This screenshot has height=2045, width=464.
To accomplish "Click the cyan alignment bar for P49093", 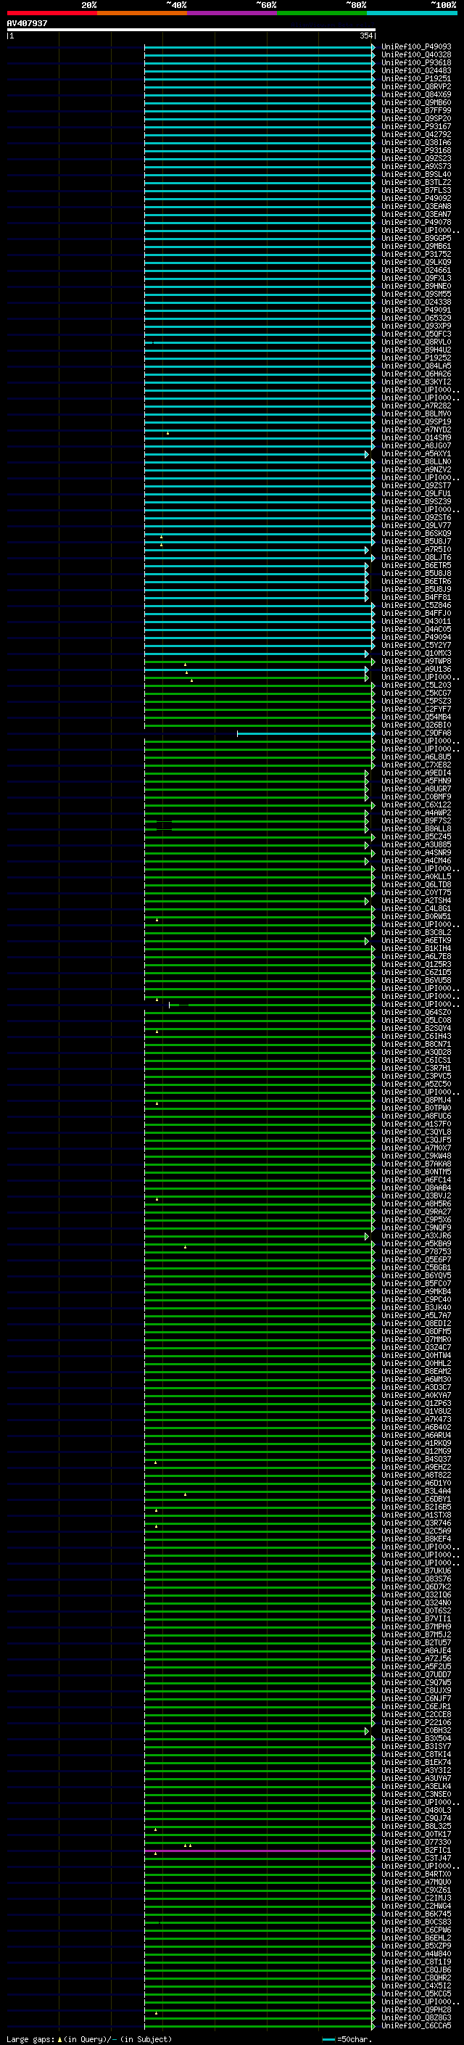I will (259, 48).
